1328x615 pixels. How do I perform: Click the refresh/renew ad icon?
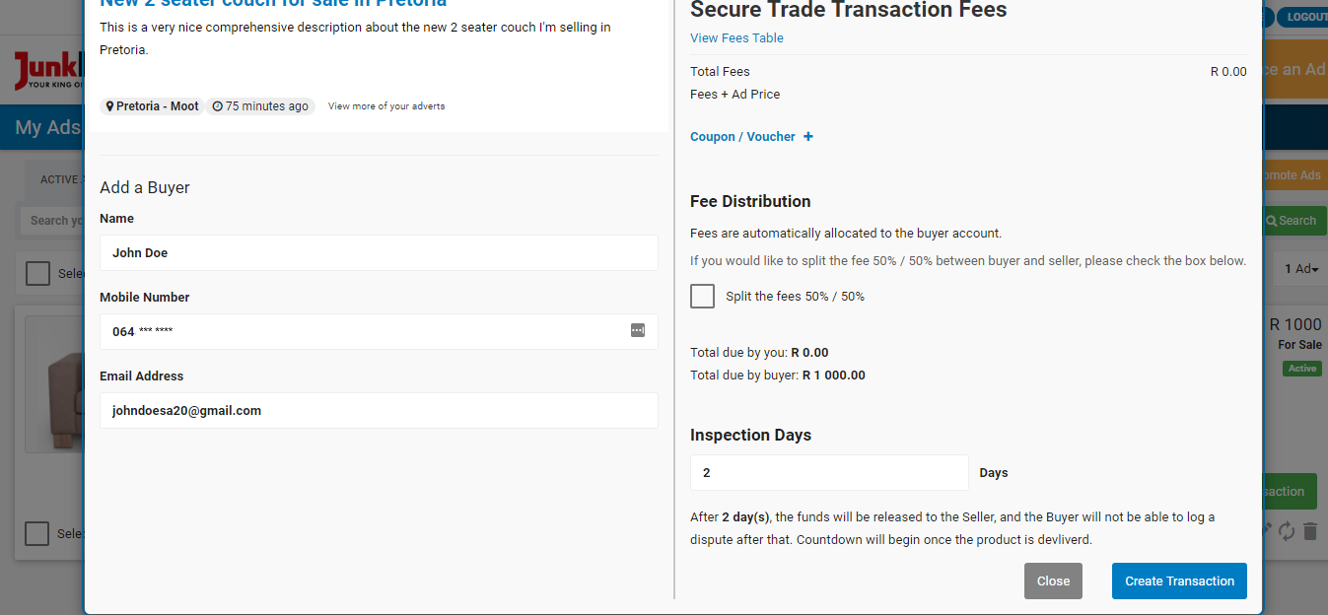pos(1286,529)
